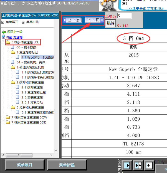This screenshot has height=173, width=167.
Task: Click the page icon of 1.1 换档操纵机构
Action: (x=17, y=72)
